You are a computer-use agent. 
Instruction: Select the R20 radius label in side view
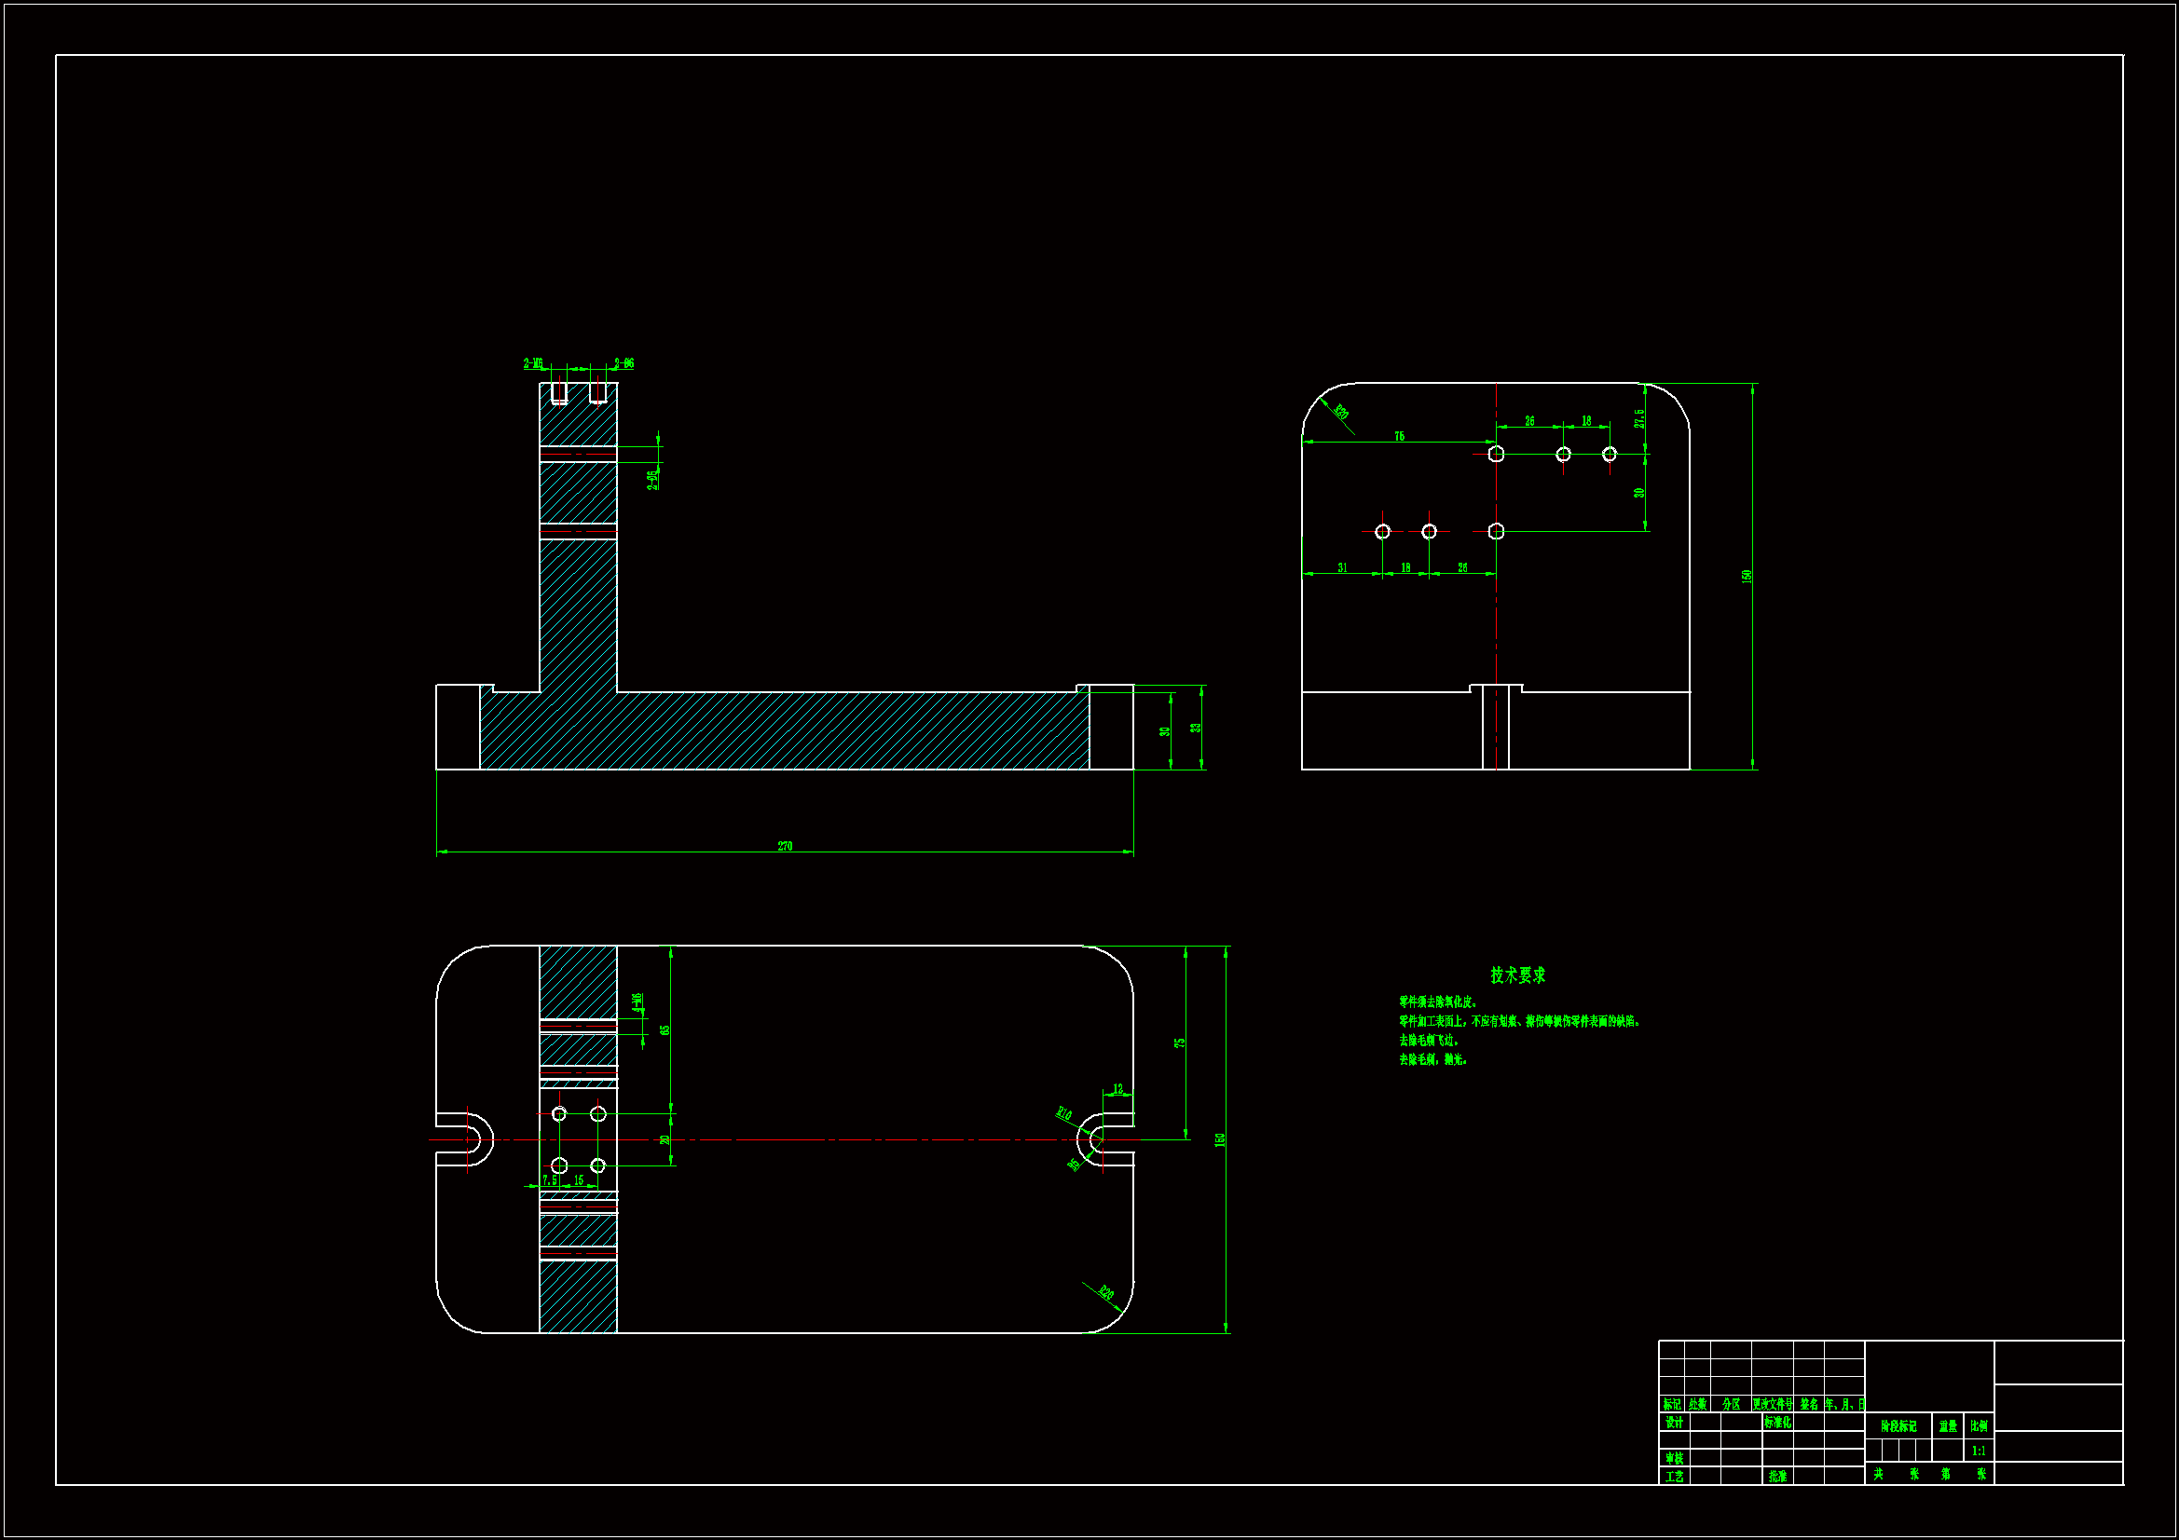click(x=1341, y=412)
